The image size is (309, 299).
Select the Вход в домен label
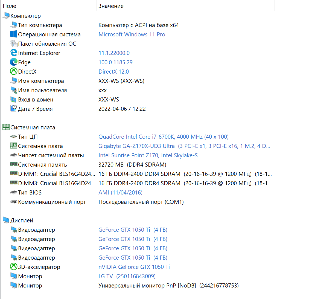coord(36,100)
